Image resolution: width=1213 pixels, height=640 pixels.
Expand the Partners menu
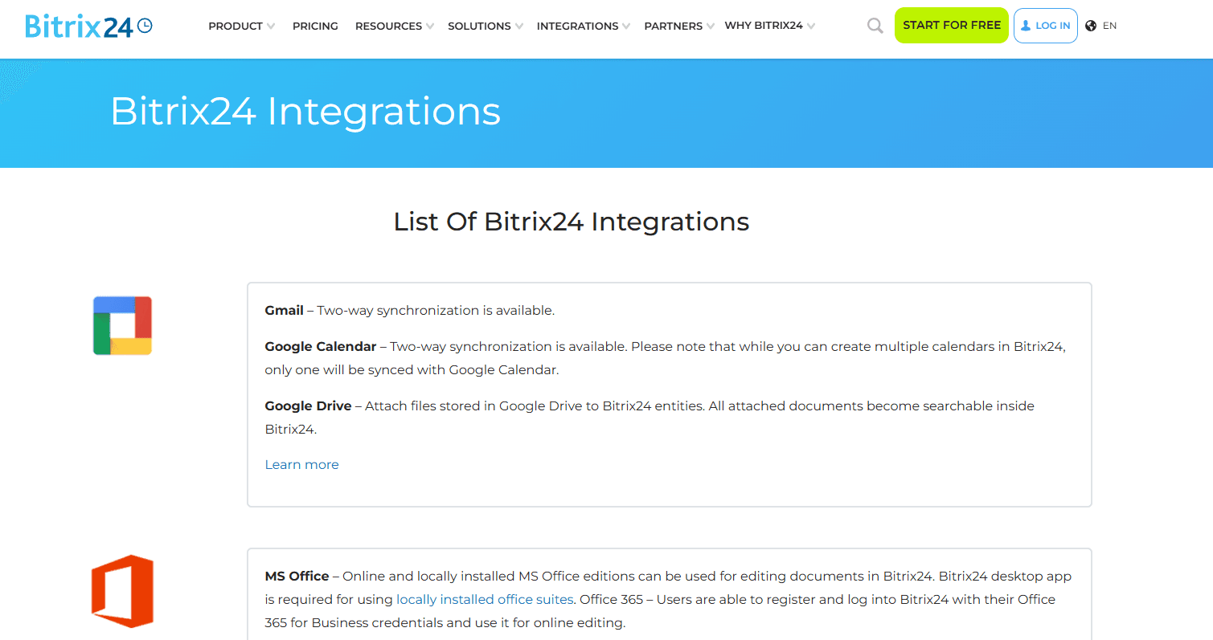pyautogui.click(x=678, y=26)
